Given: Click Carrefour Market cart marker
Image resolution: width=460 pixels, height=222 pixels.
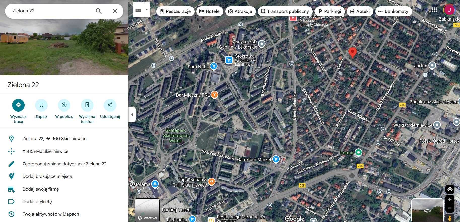Looking at the screenshot, I should (x=276, y=159).
